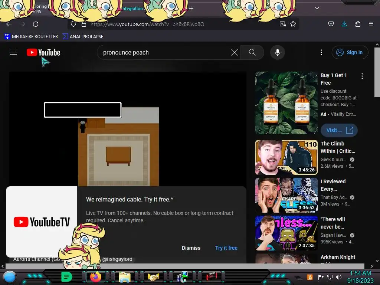
Task: Click the Sign in button
Action: (x=350, y=52)
